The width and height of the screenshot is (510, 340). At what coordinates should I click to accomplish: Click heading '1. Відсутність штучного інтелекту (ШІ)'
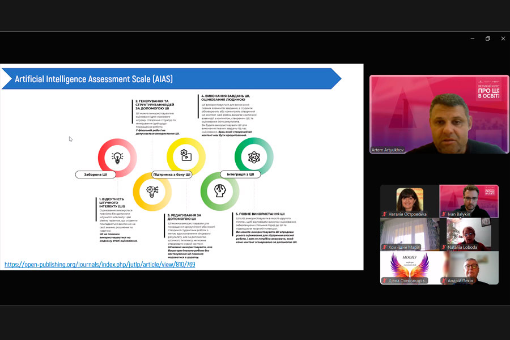[112, 202]
